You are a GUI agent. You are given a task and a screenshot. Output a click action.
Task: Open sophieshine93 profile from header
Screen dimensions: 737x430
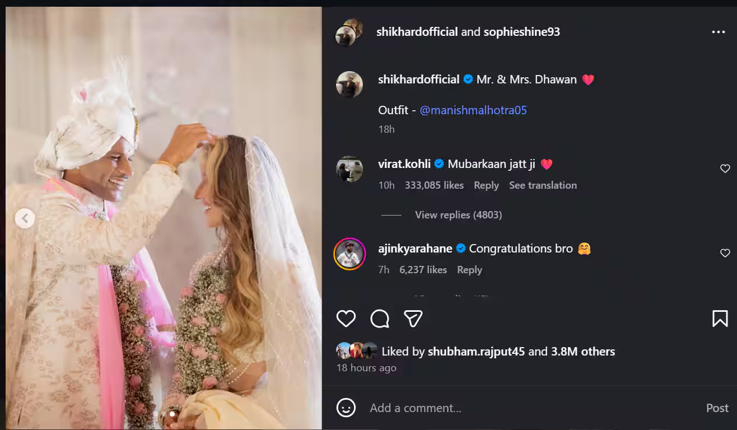pyautogui.click(x=521, y=32)
